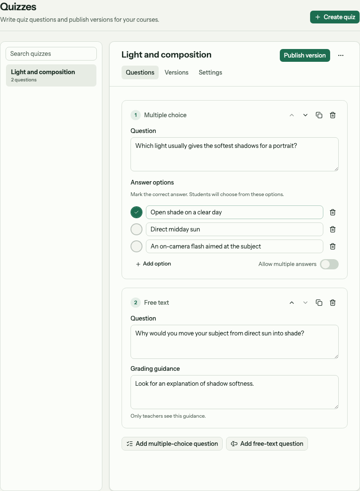
Task: Add multiple-choice question
Action: (x=172, y=444)
